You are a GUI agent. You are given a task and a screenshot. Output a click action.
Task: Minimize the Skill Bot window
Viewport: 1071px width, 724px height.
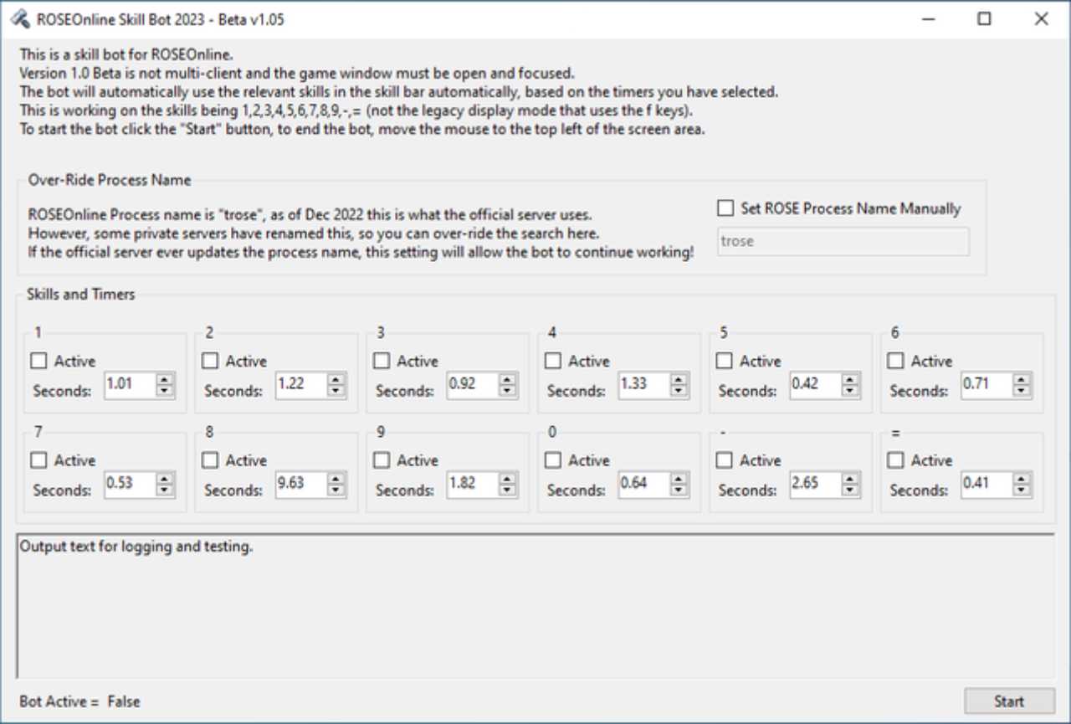[928, 19]
